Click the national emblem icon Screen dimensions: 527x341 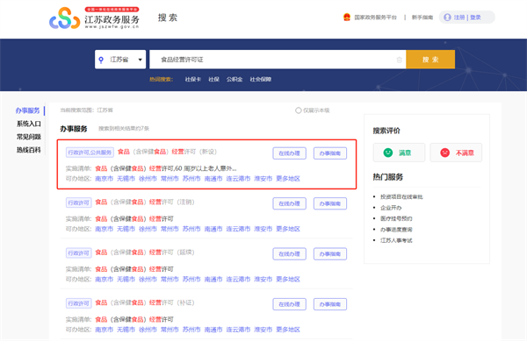click(x=347, y=18)
